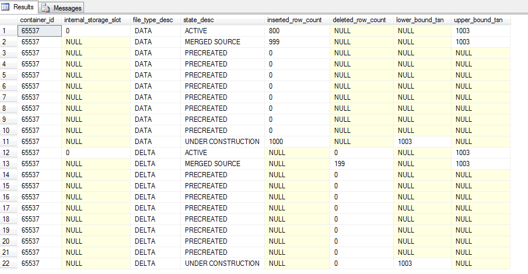Switch to the Messages tab
Screen dimensions: 528x274
pos(62,8)
